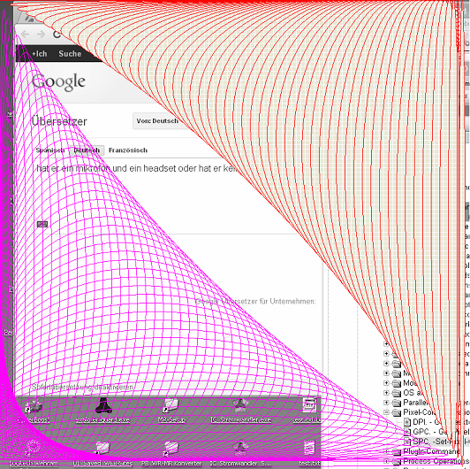Reload the page with the refresh icon
The height and width of the screenshot is (469, 470).
57,35
